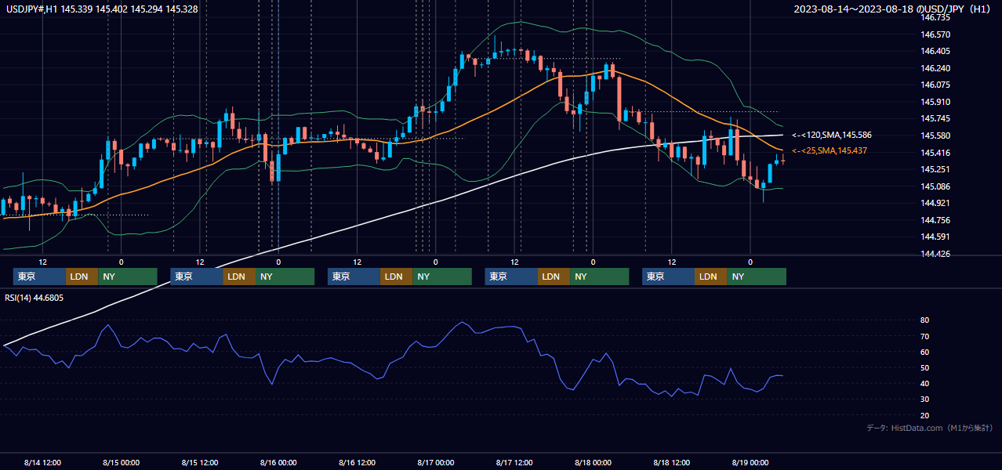The width and height of the screenshot is (1002, 470).
Task: Click the 8/17 12:00 time axis label
Action: 514,462
